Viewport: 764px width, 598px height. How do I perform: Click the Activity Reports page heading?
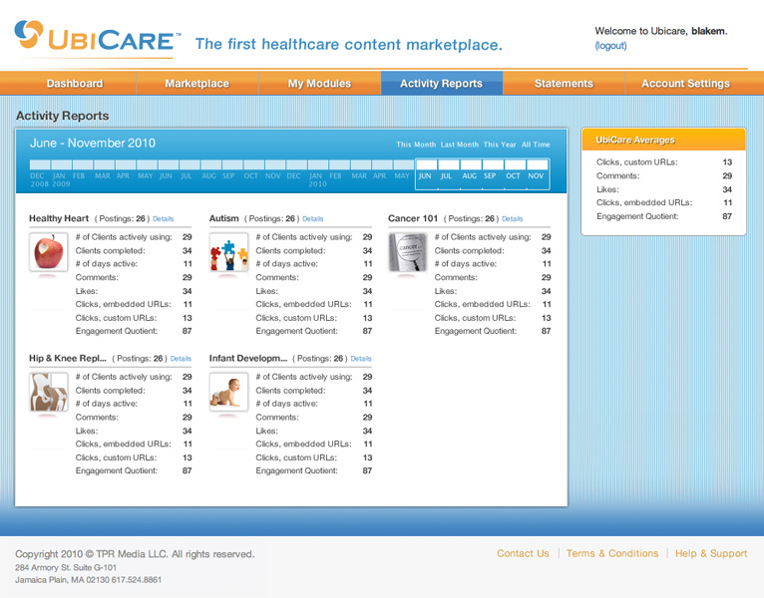coord(63,116)
